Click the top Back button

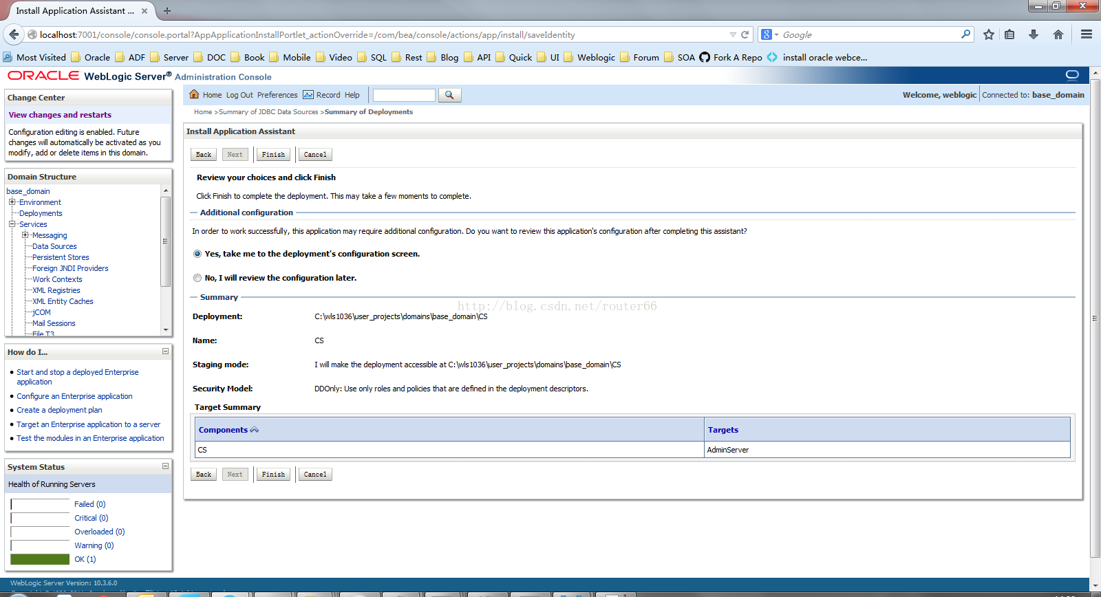click(204, 155)
